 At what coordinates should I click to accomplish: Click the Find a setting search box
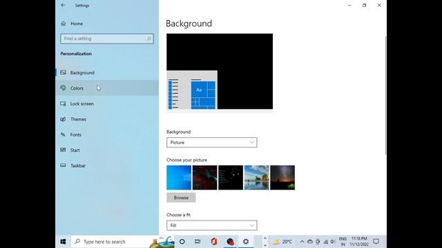click(107, 39)
